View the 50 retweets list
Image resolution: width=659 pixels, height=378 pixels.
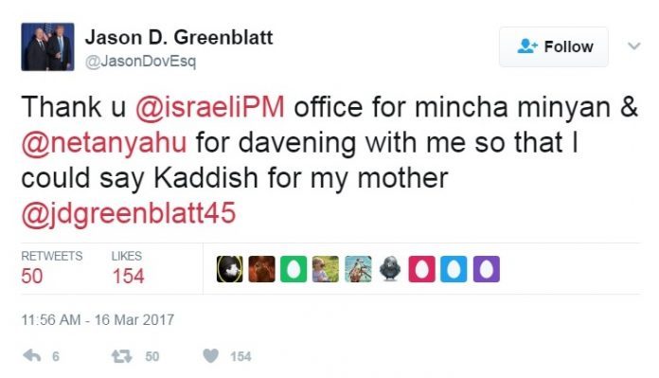coord(52,268)
